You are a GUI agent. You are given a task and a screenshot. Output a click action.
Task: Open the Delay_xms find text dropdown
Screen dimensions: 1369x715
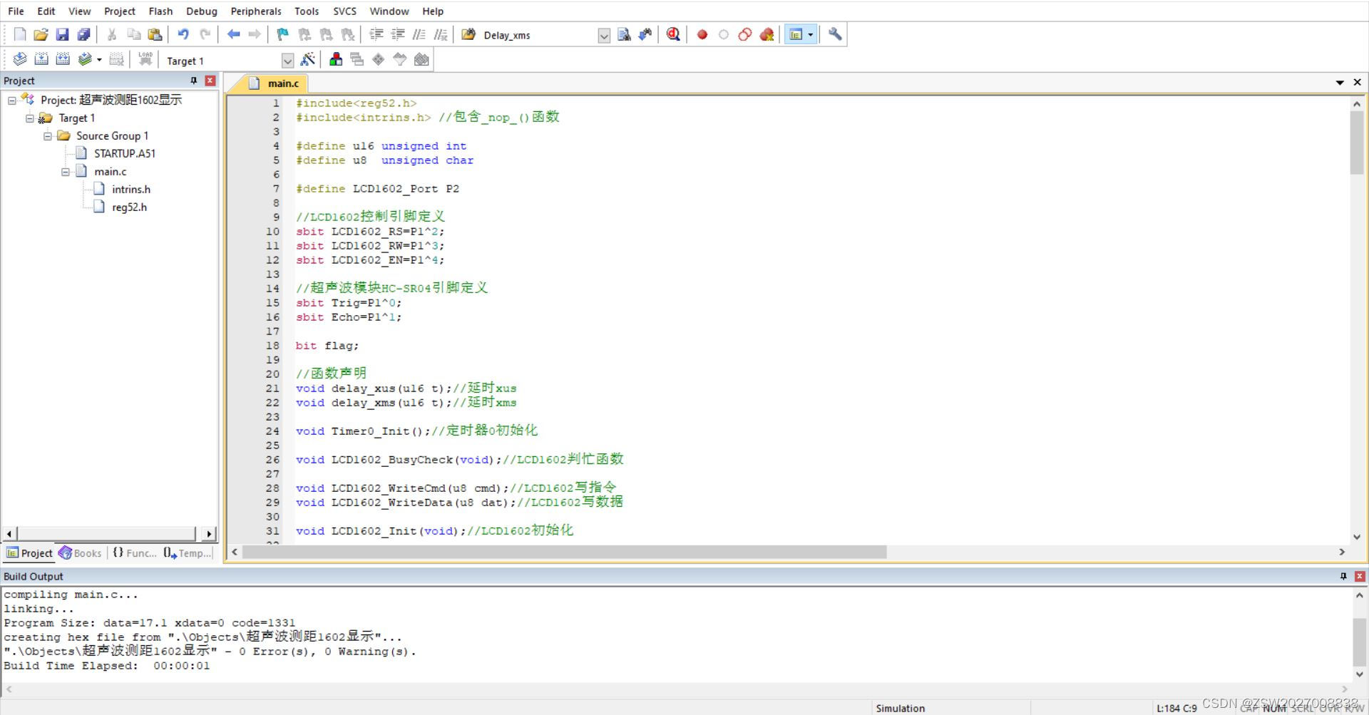[604, 36]
